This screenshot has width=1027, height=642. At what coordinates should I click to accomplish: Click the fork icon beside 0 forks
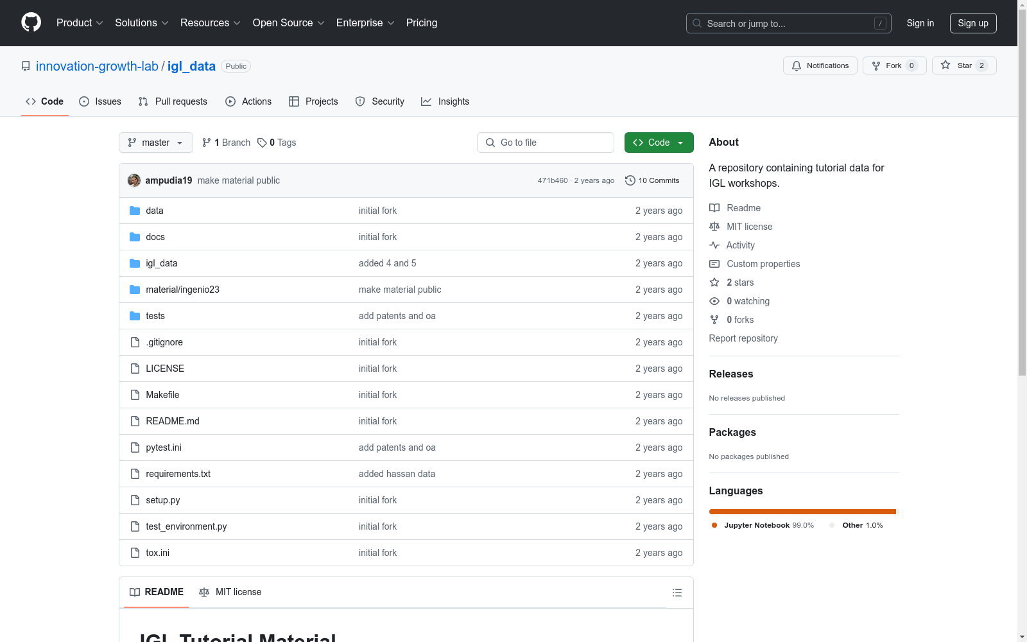click(x=714, y=320)
